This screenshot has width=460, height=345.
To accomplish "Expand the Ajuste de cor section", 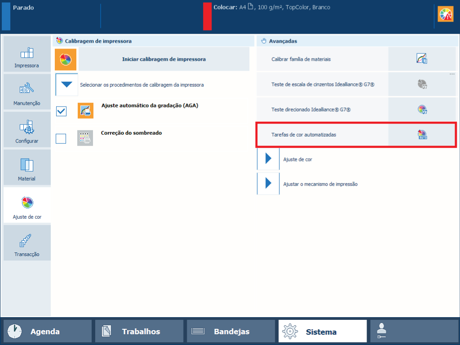I will (x=268, y=159).
